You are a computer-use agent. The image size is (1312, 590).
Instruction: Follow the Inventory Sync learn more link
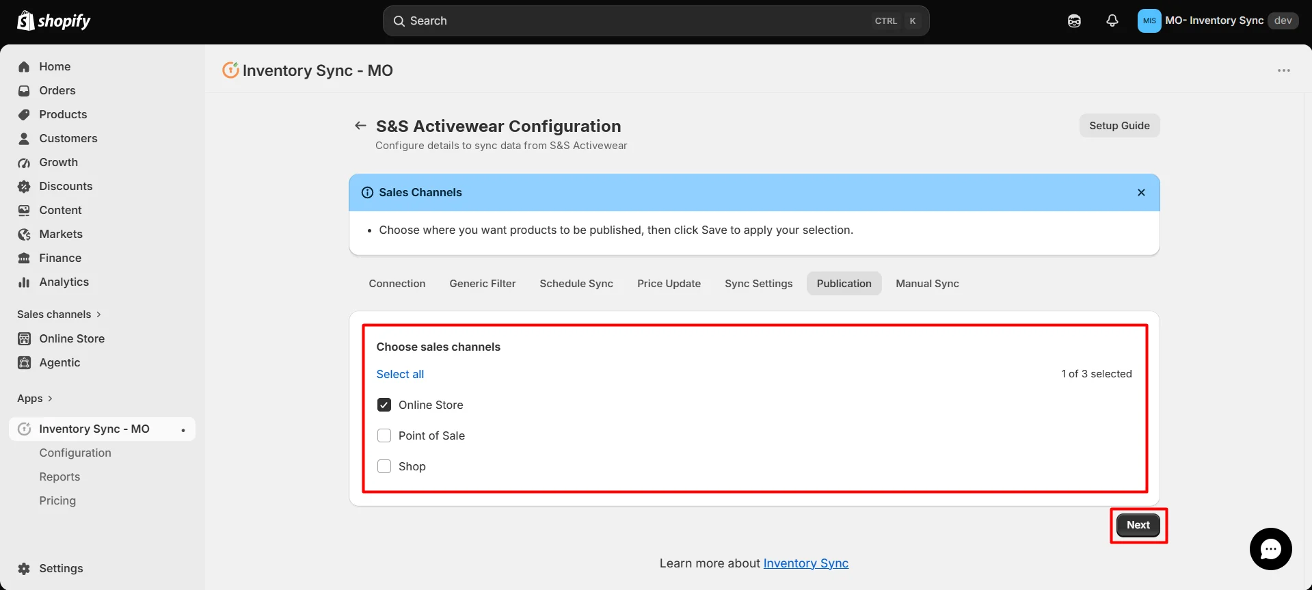click(805, 563)
